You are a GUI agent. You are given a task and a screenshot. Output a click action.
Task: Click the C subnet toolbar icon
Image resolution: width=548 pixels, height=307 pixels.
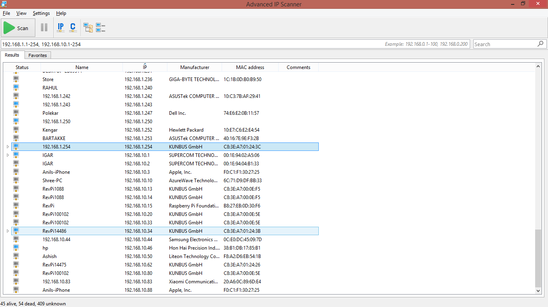[x=73, y=28]
